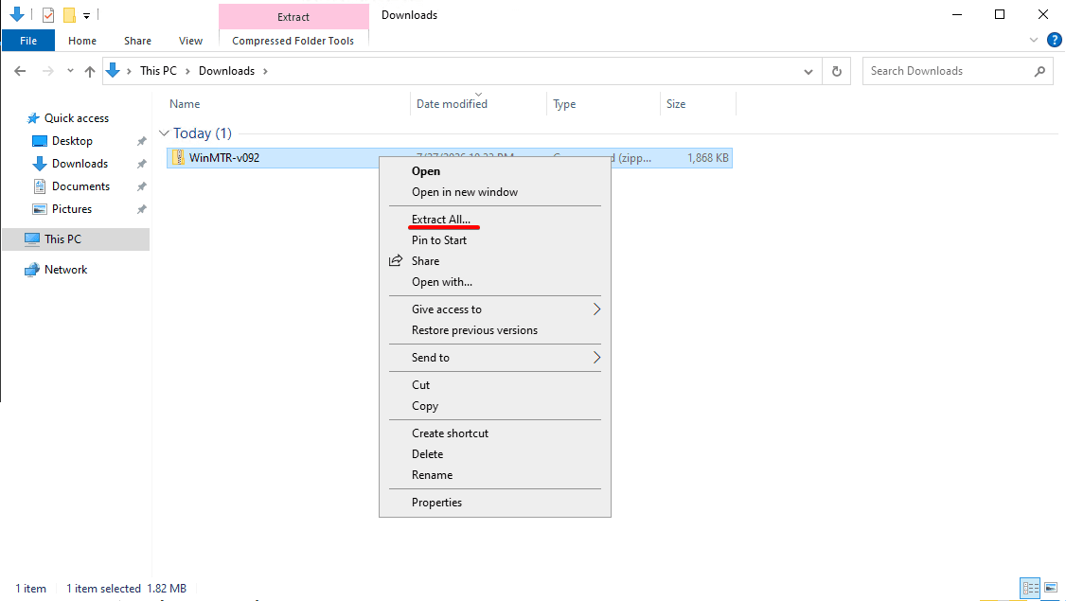Viewport: 1066px width, 601px height.
Task: Choose Restore previous versions
Action: coord(495,330)
